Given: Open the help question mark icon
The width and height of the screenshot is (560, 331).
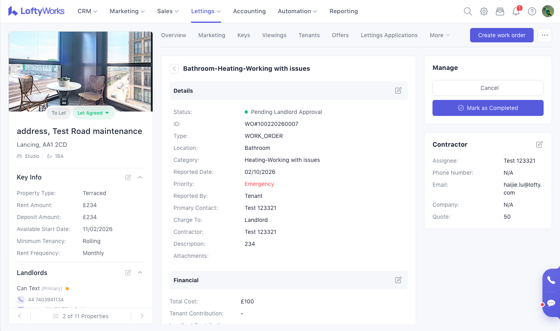Looking at the screenshot, I should point(532,11).
